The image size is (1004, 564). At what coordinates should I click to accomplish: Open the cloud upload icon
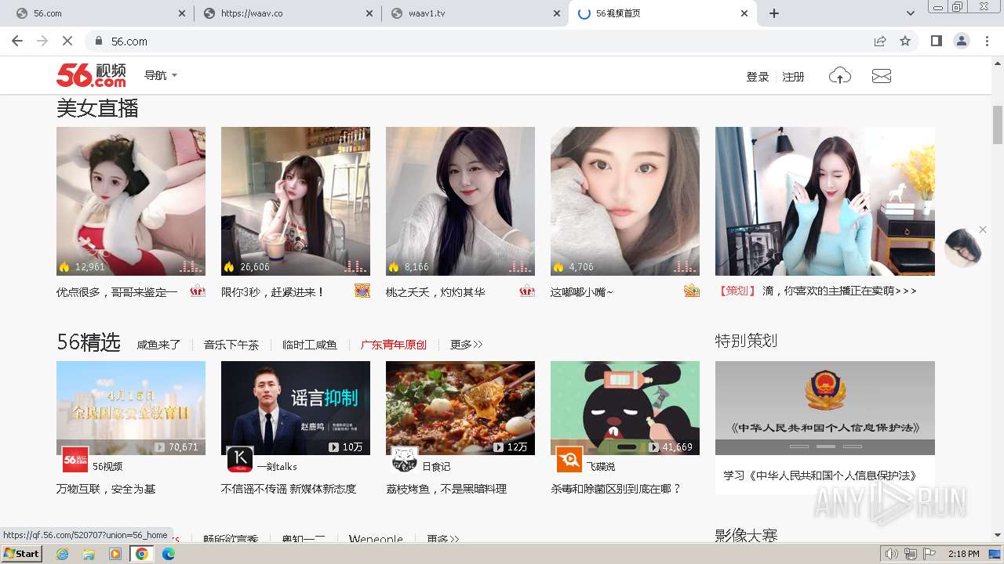840,76
